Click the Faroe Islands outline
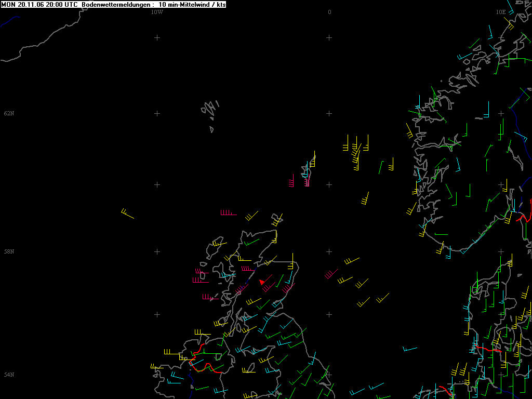Viewport: 532px width, 399px height. [x=210, y=111]
